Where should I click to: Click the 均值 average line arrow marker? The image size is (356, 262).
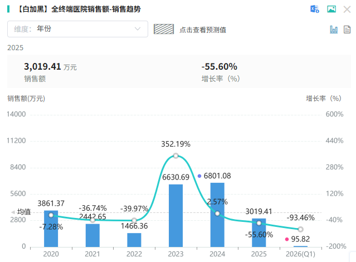tap(13, 212)
